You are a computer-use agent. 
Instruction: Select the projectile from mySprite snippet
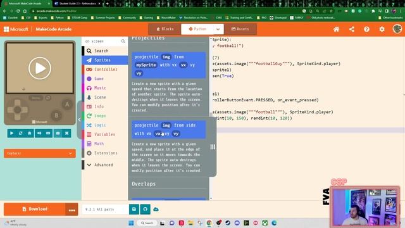click(x=169, y=65)
